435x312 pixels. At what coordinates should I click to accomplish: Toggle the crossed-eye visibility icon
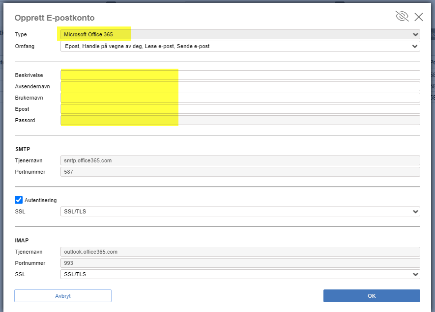click(x=402, y=16)
